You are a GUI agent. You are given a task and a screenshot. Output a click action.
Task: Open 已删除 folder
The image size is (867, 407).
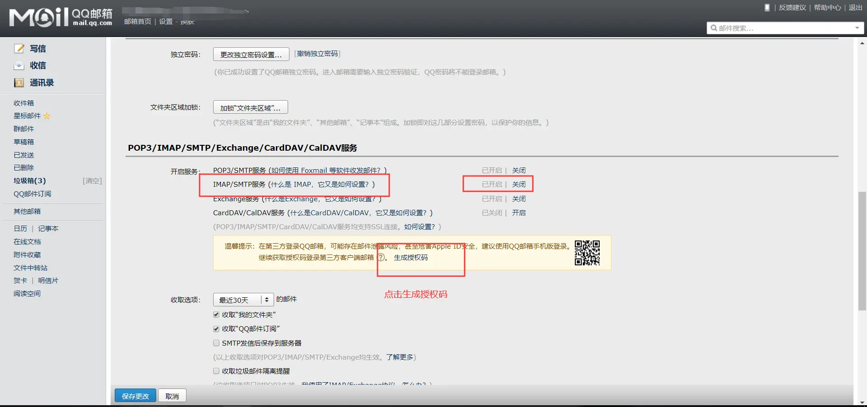(23, 168)
